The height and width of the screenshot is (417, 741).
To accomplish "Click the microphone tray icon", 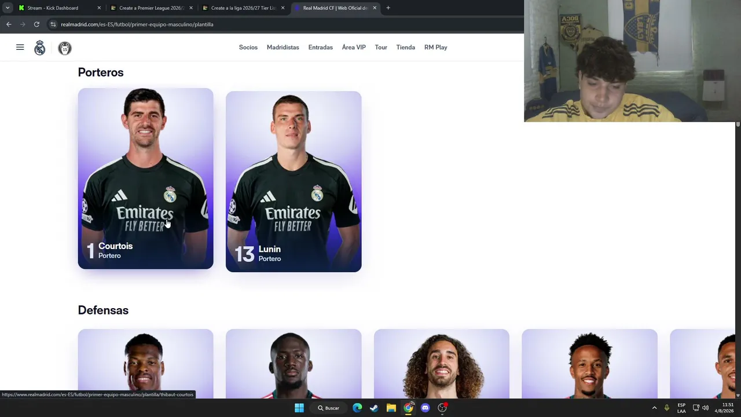I will pyautogui.click(x=667, y=408).
